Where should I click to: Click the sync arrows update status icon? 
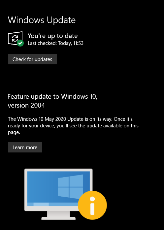[x=15, y=38]
